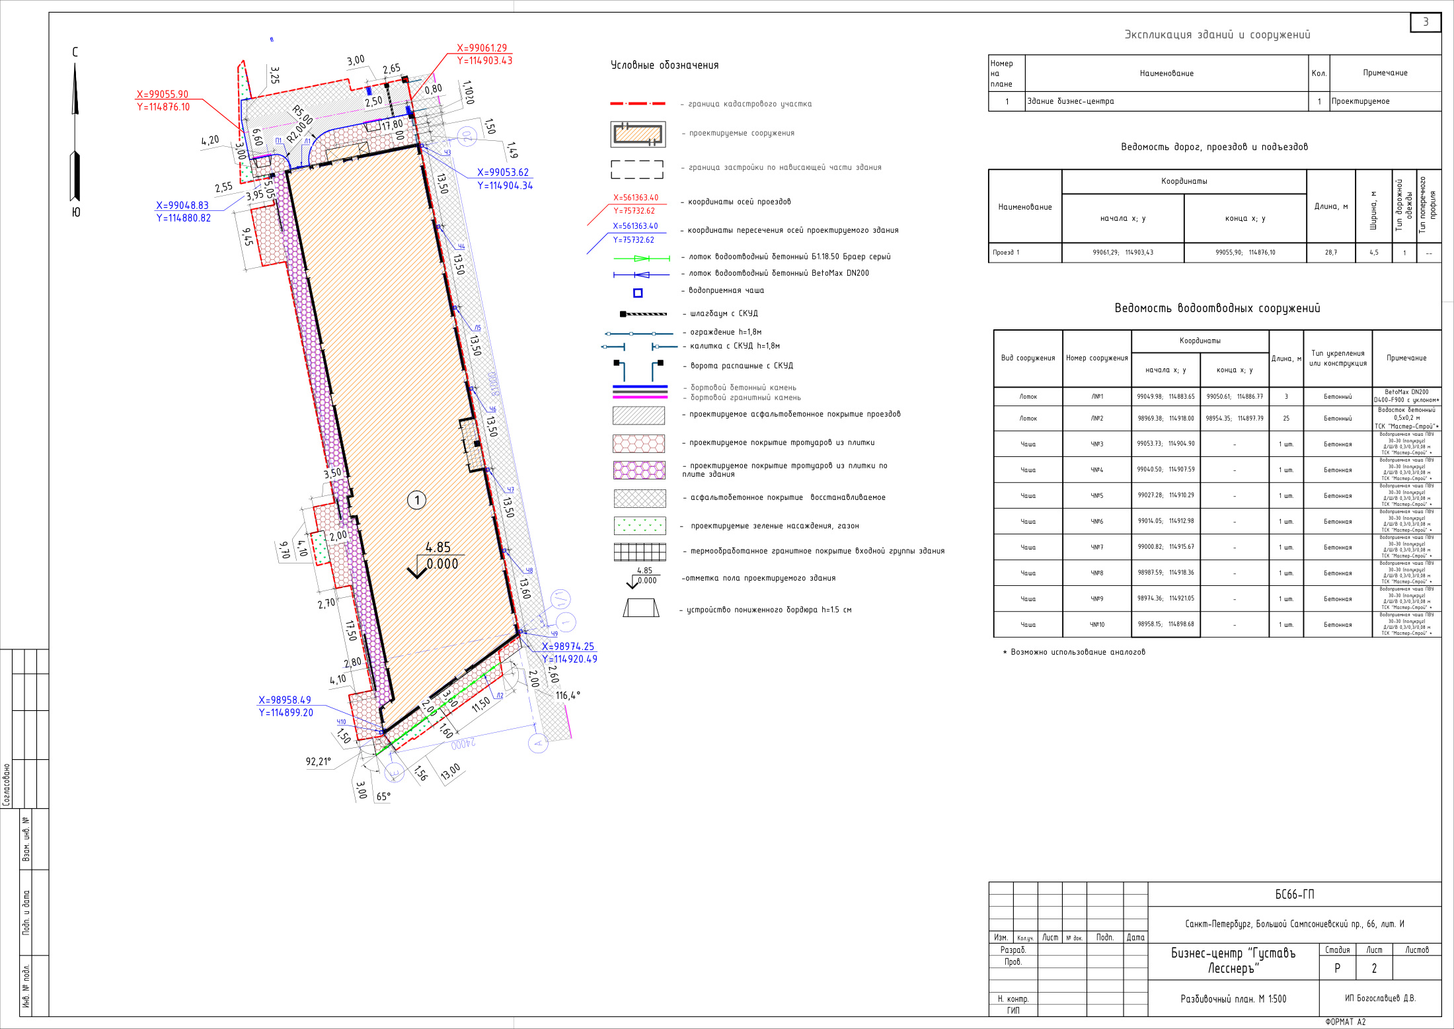Click the blue лоток BetoMax DN200 legend symbol
The image size is (1454, 1029).
640,274
